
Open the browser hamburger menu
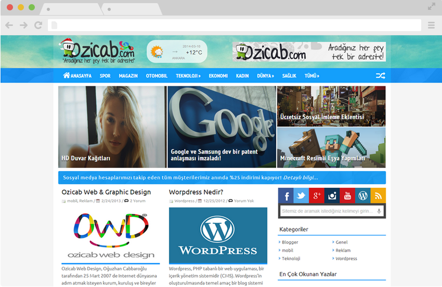pos(431,25)
